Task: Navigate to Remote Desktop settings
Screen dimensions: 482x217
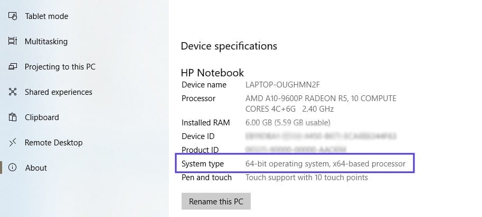Action: (x=53, y=143)
